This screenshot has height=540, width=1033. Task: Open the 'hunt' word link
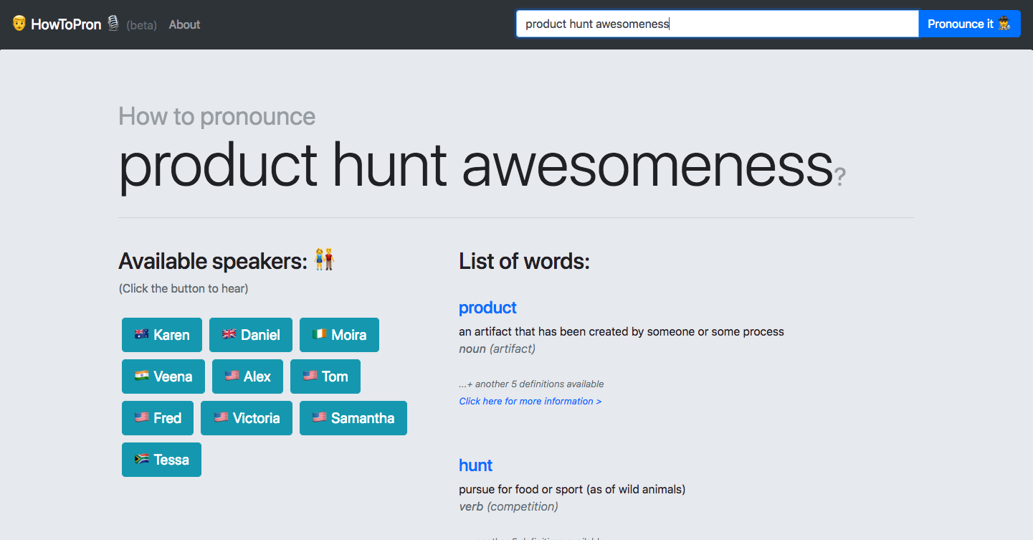475,465
